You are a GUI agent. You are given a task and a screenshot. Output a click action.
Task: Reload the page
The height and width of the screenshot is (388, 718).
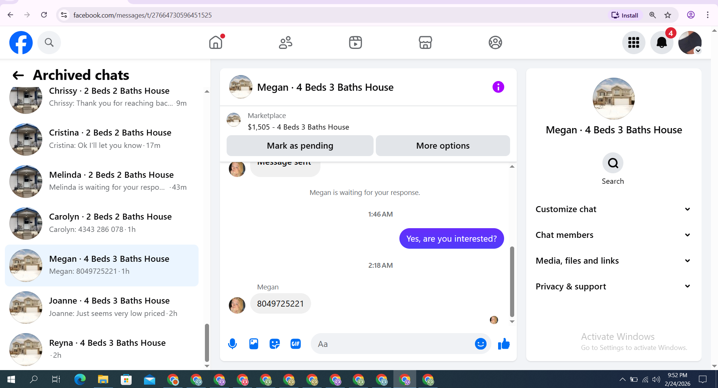(44, 15)
